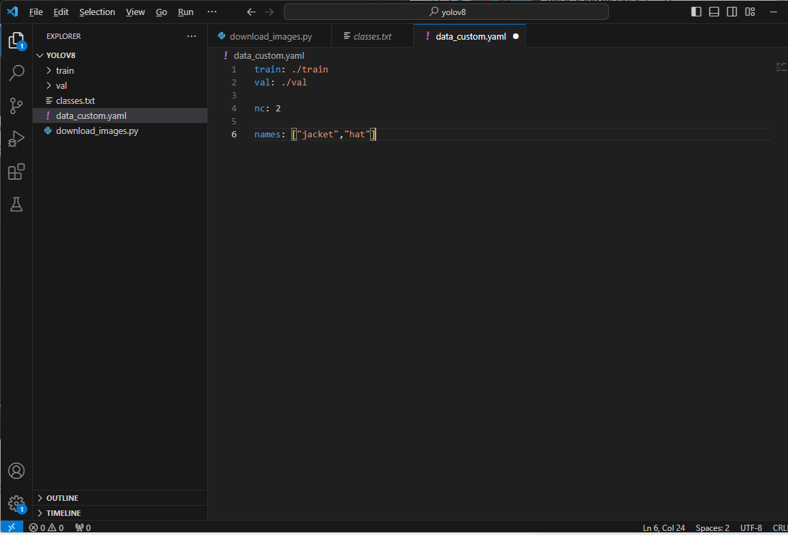Open the Edit menu
The image size is (788, 535).
(61, 12)
